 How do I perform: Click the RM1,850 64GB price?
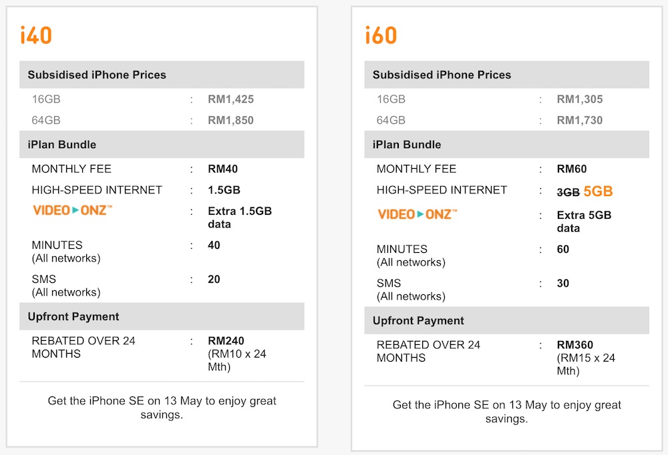tap(230, 121)
